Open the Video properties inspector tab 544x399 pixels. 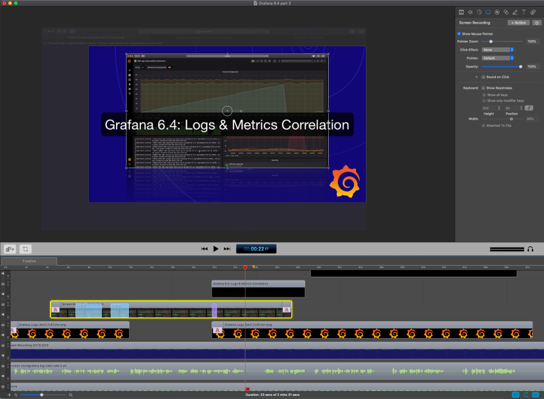click(461, 12)
